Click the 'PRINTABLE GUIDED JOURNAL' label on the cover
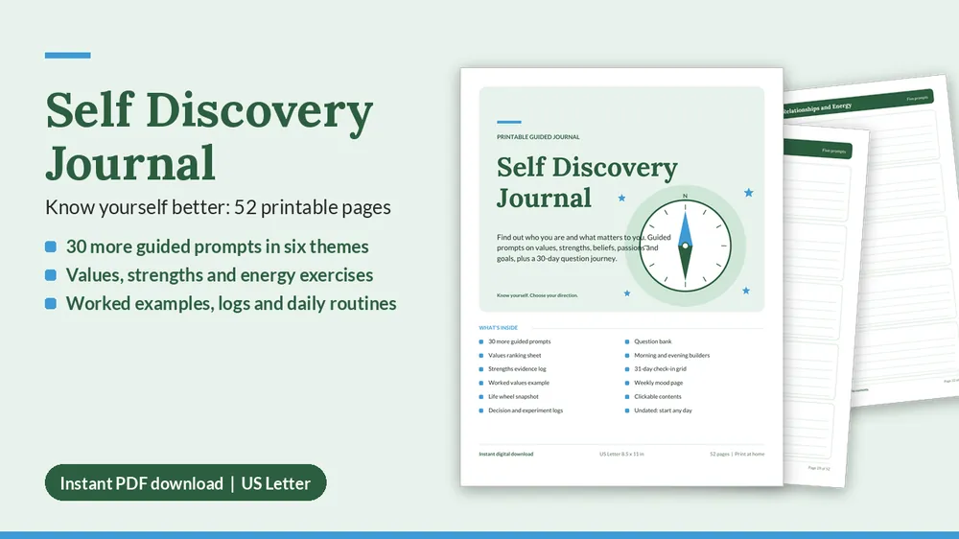Image resolution: width=959 pixels, height=539 pixels. (x=538, y=137)
